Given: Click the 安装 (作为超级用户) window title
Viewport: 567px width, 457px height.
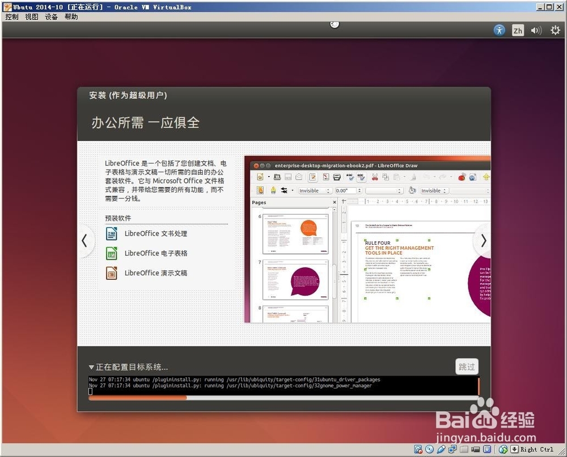Looking at the screenshot, I should (x=128, y=95).
